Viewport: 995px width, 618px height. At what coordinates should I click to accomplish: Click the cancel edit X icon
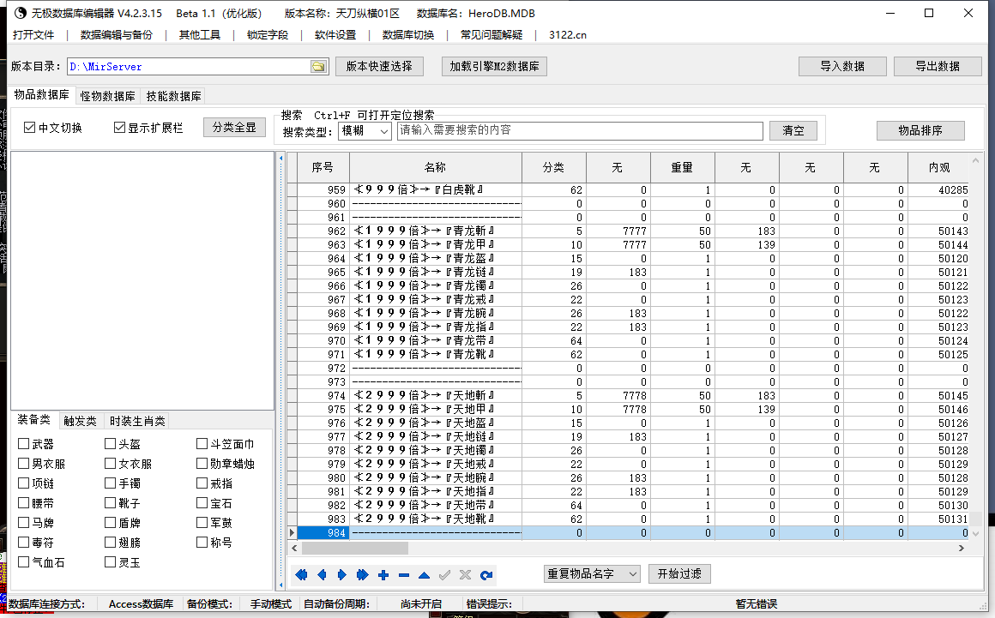pyautogui.click(x=465, y=575)
